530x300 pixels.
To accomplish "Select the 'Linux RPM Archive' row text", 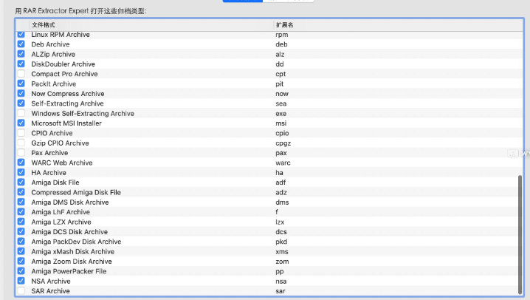I will [x=61, y=35].
